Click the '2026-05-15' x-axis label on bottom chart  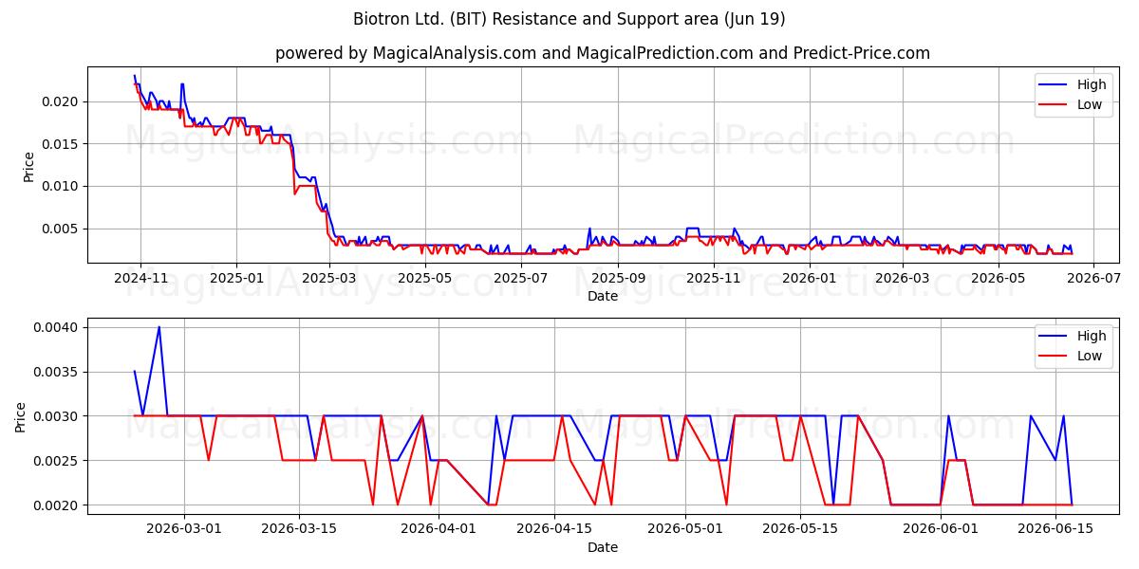799,529
